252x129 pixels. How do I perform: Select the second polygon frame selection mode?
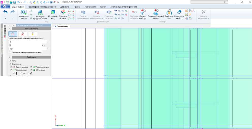23,34
